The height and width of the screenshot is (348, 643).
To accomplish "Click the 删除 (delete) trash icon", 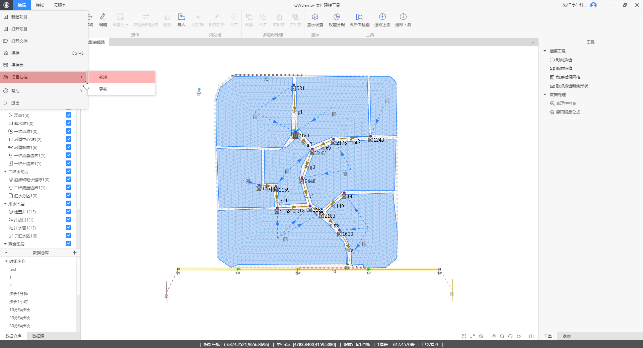I will (x=167, y=17).
